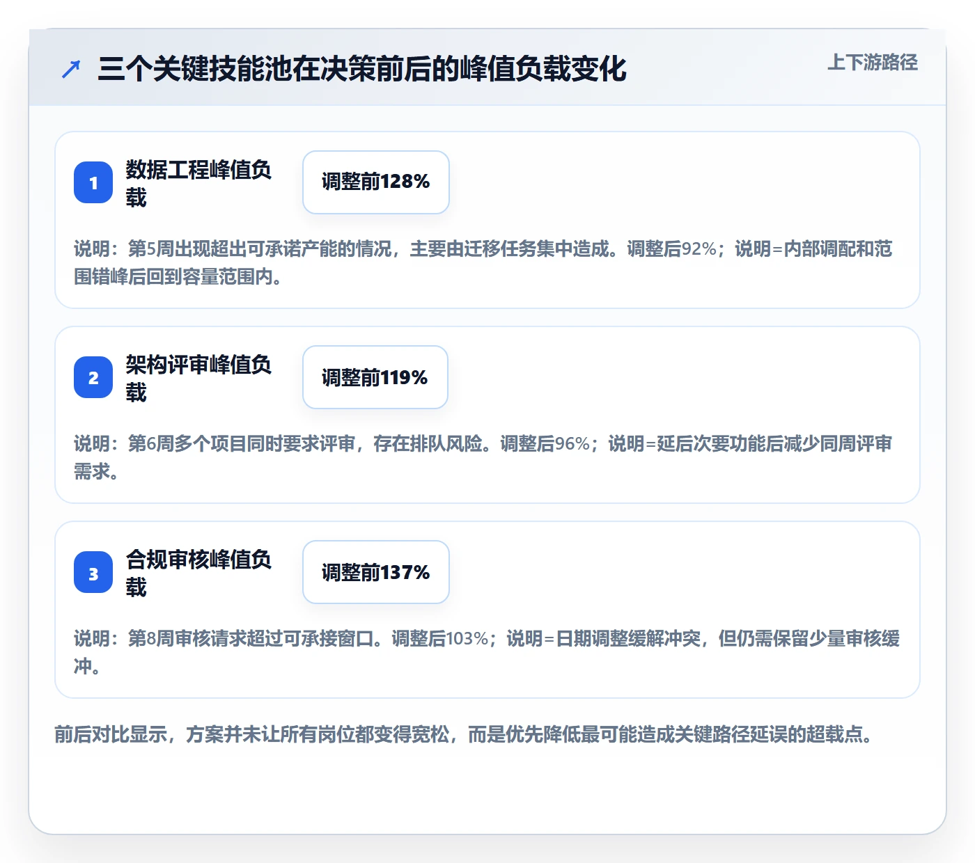Click the summary sentence starting 前后对比显示

465,734
